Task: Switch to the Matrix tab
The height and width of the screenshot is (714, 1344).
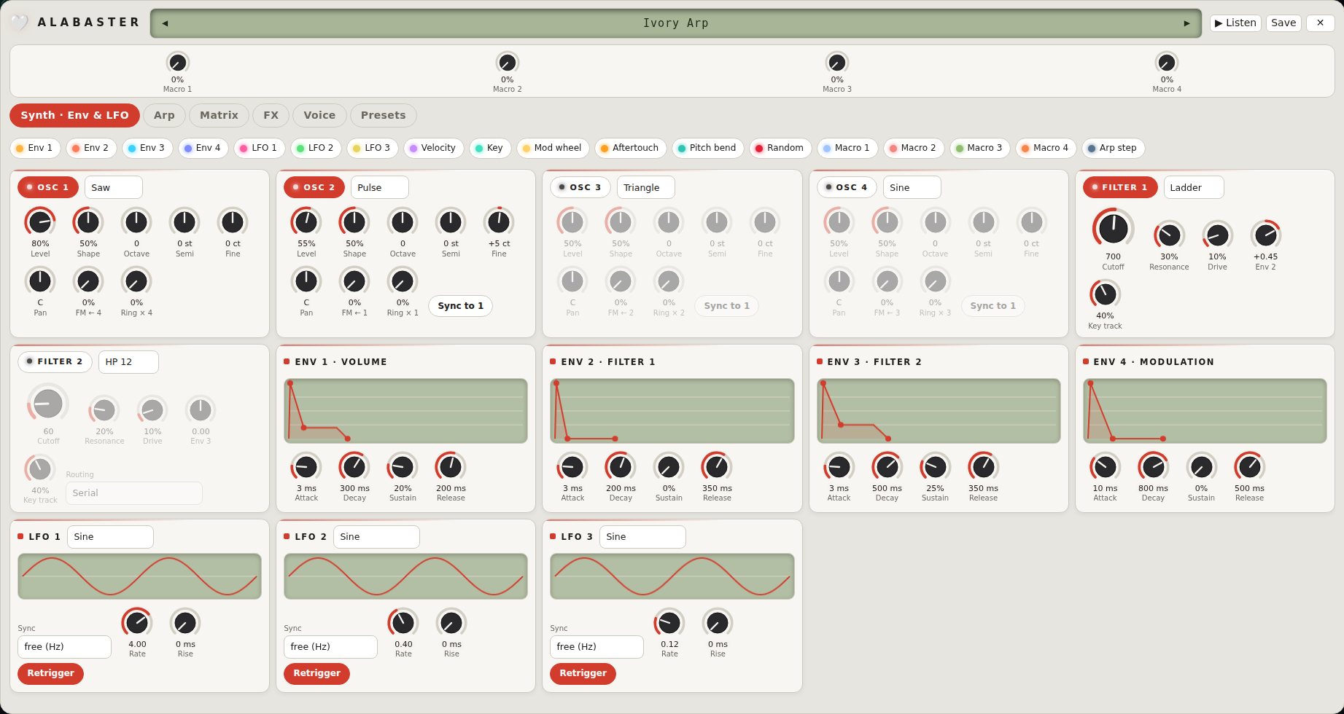Action: 219,115
